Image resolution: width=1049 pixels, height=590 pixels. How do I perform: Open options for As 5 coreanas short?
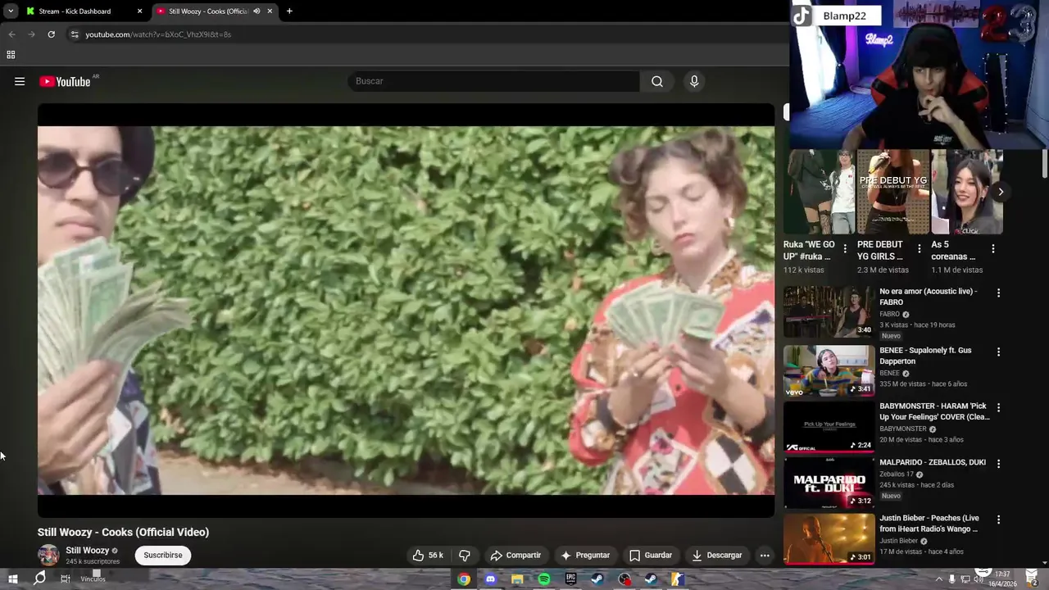tap(993, 249)
